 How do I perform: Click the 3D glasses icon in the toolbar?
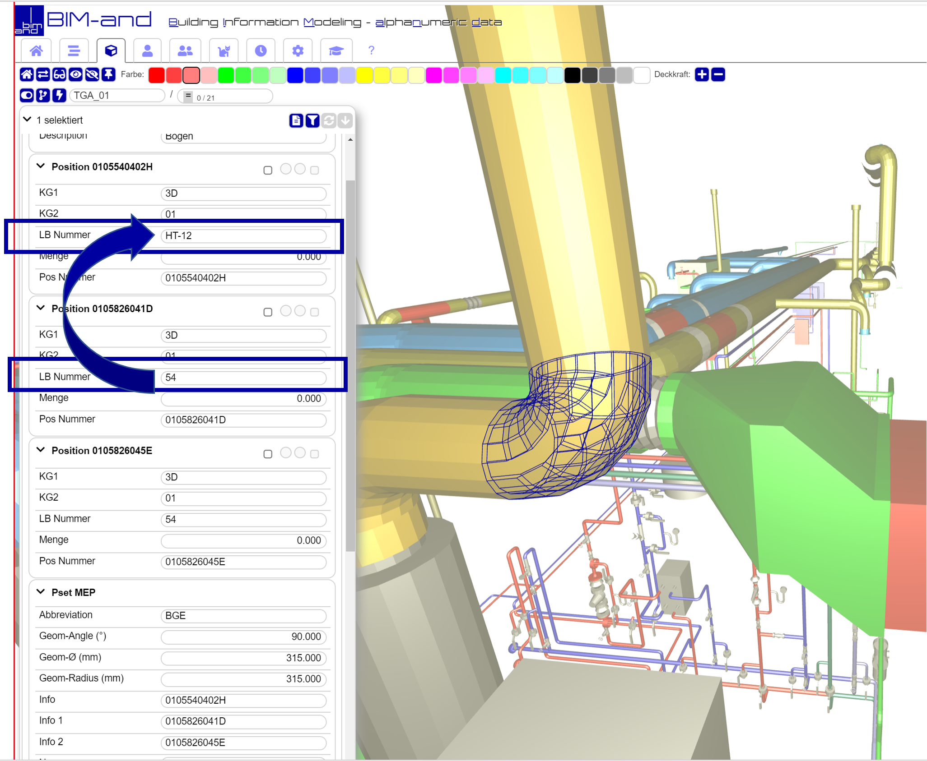[59, 75]
